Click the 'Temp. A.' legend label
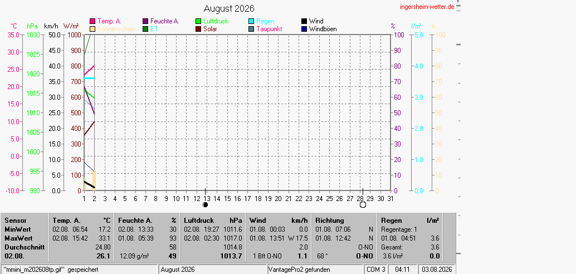576x274 pixels. click(110, 21)
